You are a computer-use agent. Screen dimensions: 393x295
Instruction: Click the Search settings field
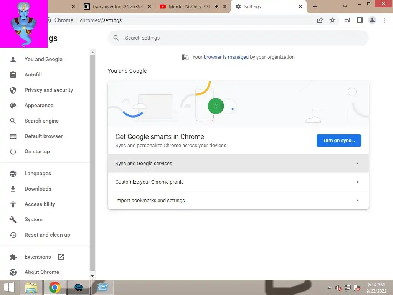tap(238, 38)
